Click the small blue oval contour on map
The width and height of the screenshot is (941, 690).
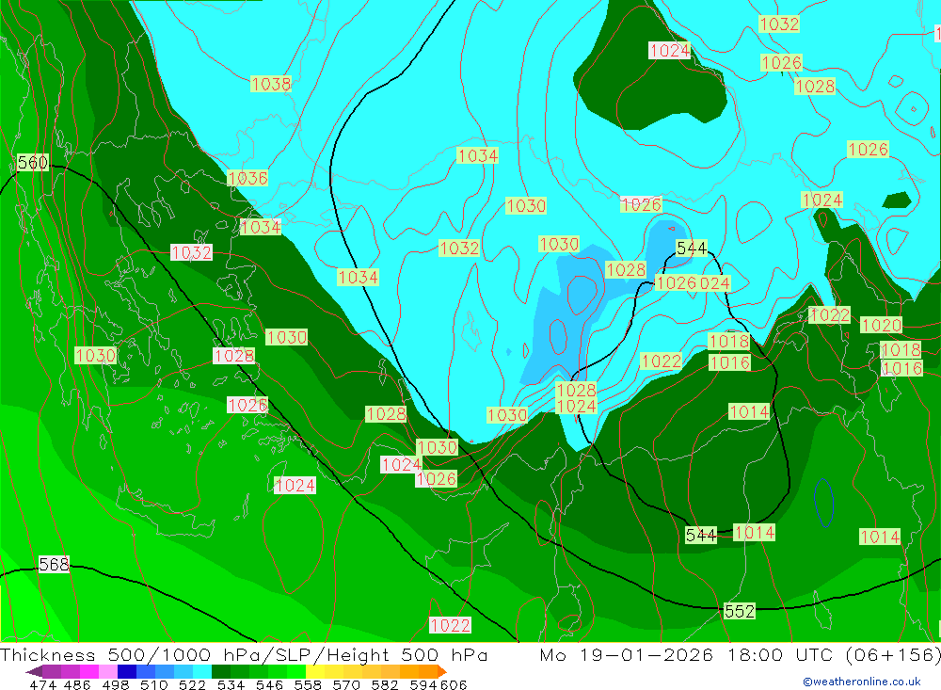coord(823,503)
